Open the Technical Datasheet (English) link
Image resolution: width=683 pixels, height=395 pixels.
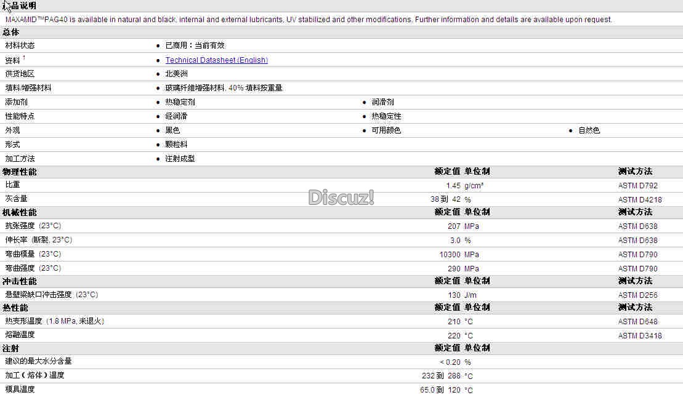tap(217, 60)
